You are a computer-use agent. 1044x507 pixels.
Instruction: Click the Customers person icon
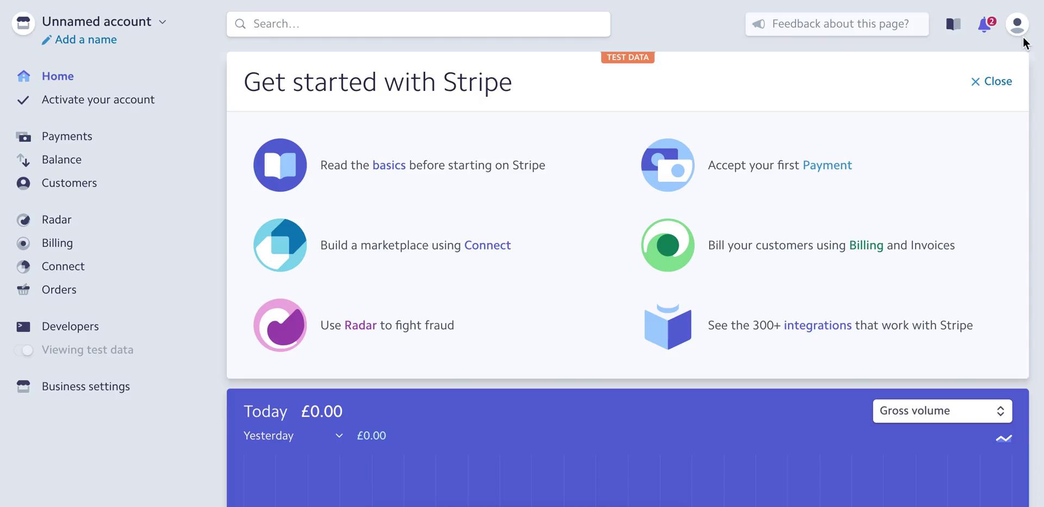(23, 183)
